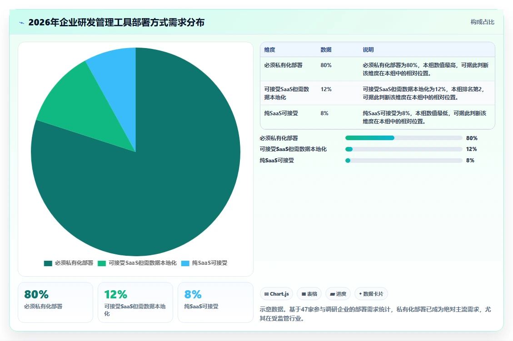This screenshot has height=341, width=513.
Task: Click the 12% value beside progress bar
Action: tap(471, 149)
